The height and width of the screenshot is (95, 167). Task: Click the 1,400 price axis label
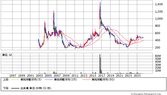coord(159,4)
